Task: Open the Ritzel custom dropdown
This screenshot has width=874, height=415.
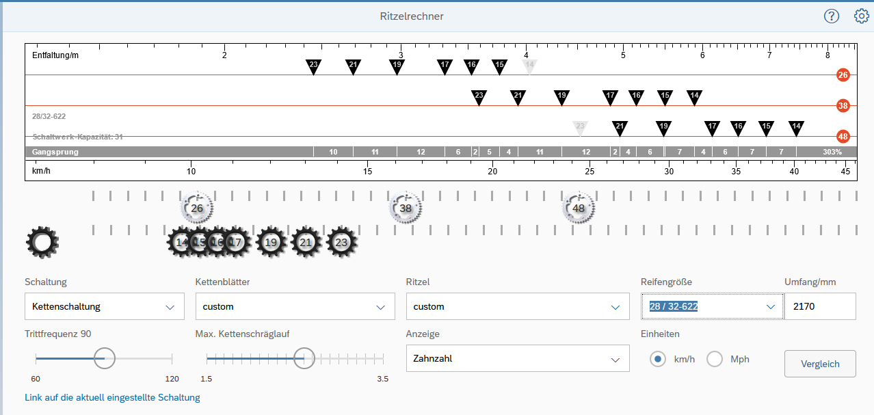Action: tap(517, 306)
